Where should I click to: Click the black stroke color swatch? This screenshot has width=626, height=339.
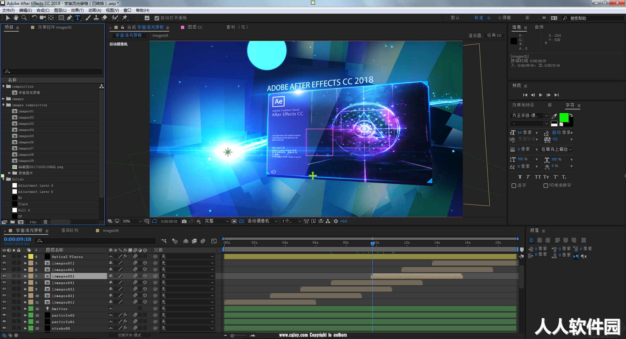pyautogui.click(x=571, y=123)
